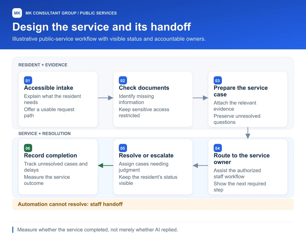Click 'Offer a usable request path' line
The width and height of the screenshot is (306, 239).
tap(49, 112)
